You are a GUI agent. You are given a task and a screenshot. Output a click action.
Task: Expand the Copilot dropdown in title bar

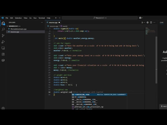point(142,18)
